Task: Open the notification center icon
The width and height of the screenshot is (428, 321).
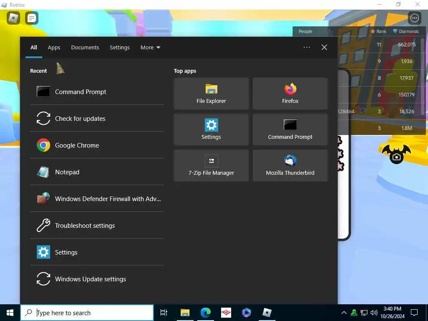Action: click(414, 313)
